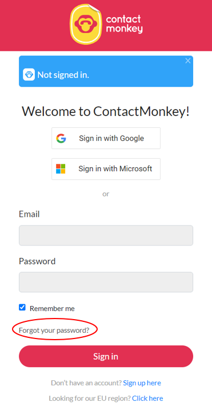Open the Forgot your password link

[54, 330]
